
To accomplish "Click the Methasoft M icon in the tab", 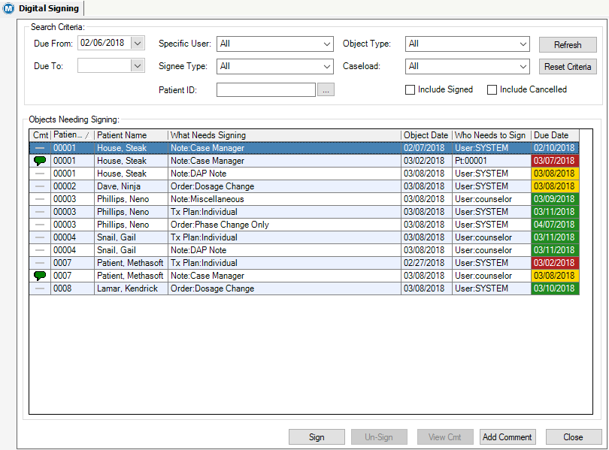I will click(x=8, y=8).
